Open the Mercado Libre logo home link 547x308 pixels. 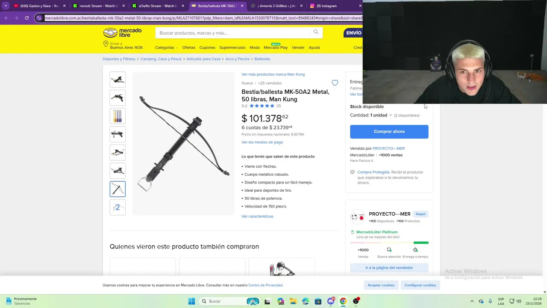click(122, 33)
